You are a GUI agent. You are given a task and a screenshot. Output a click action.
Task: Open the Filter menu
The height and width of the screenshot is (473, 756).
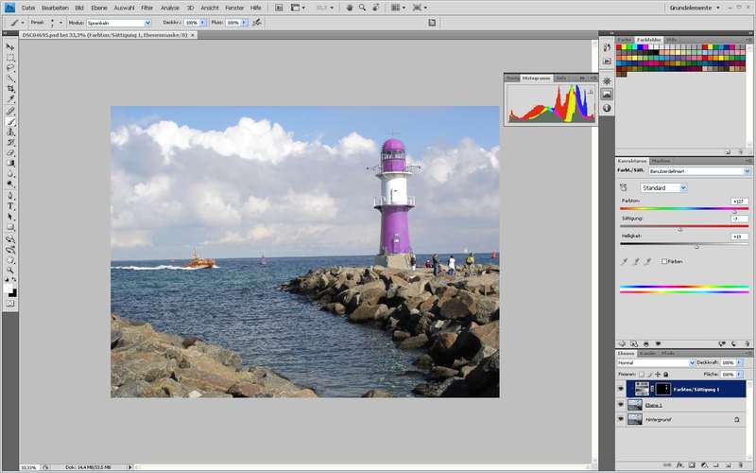point(147,8)
